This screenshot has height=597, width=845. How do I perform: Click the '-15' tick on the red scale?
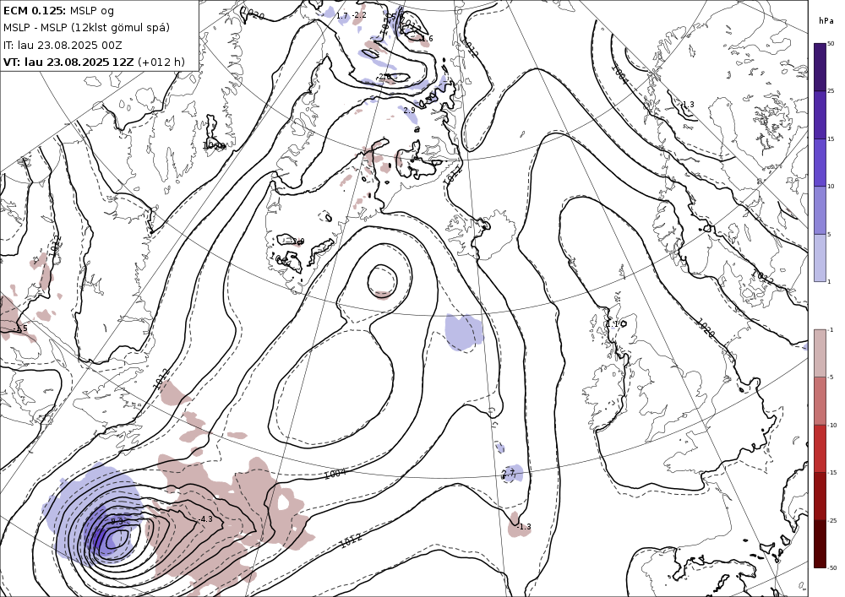tap(832, 473)
